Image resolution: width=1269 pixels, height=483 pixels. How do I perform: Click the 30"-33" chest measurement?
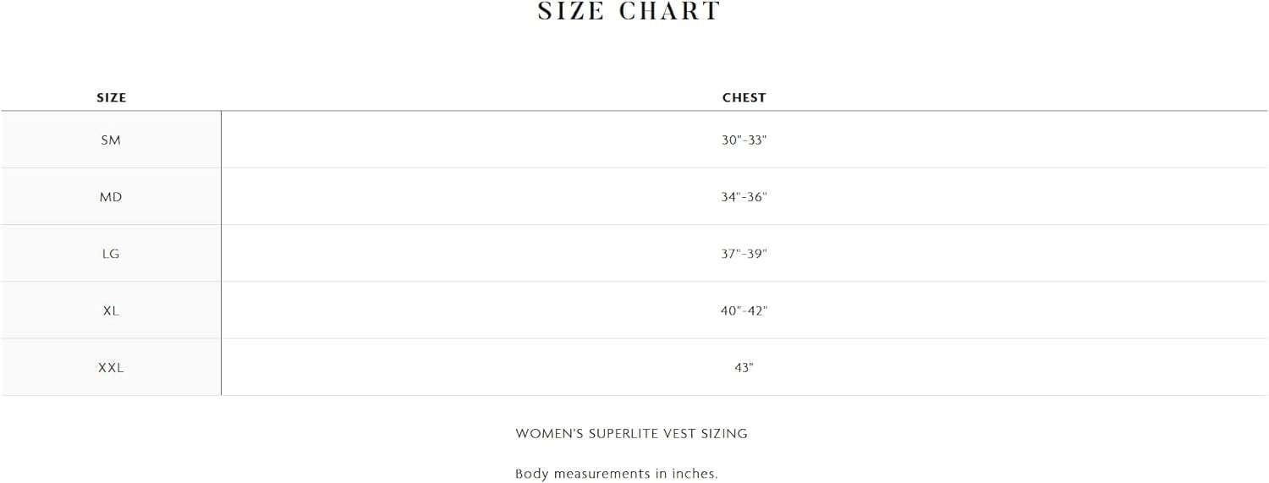pyautogui.click(x=744, y=140)
